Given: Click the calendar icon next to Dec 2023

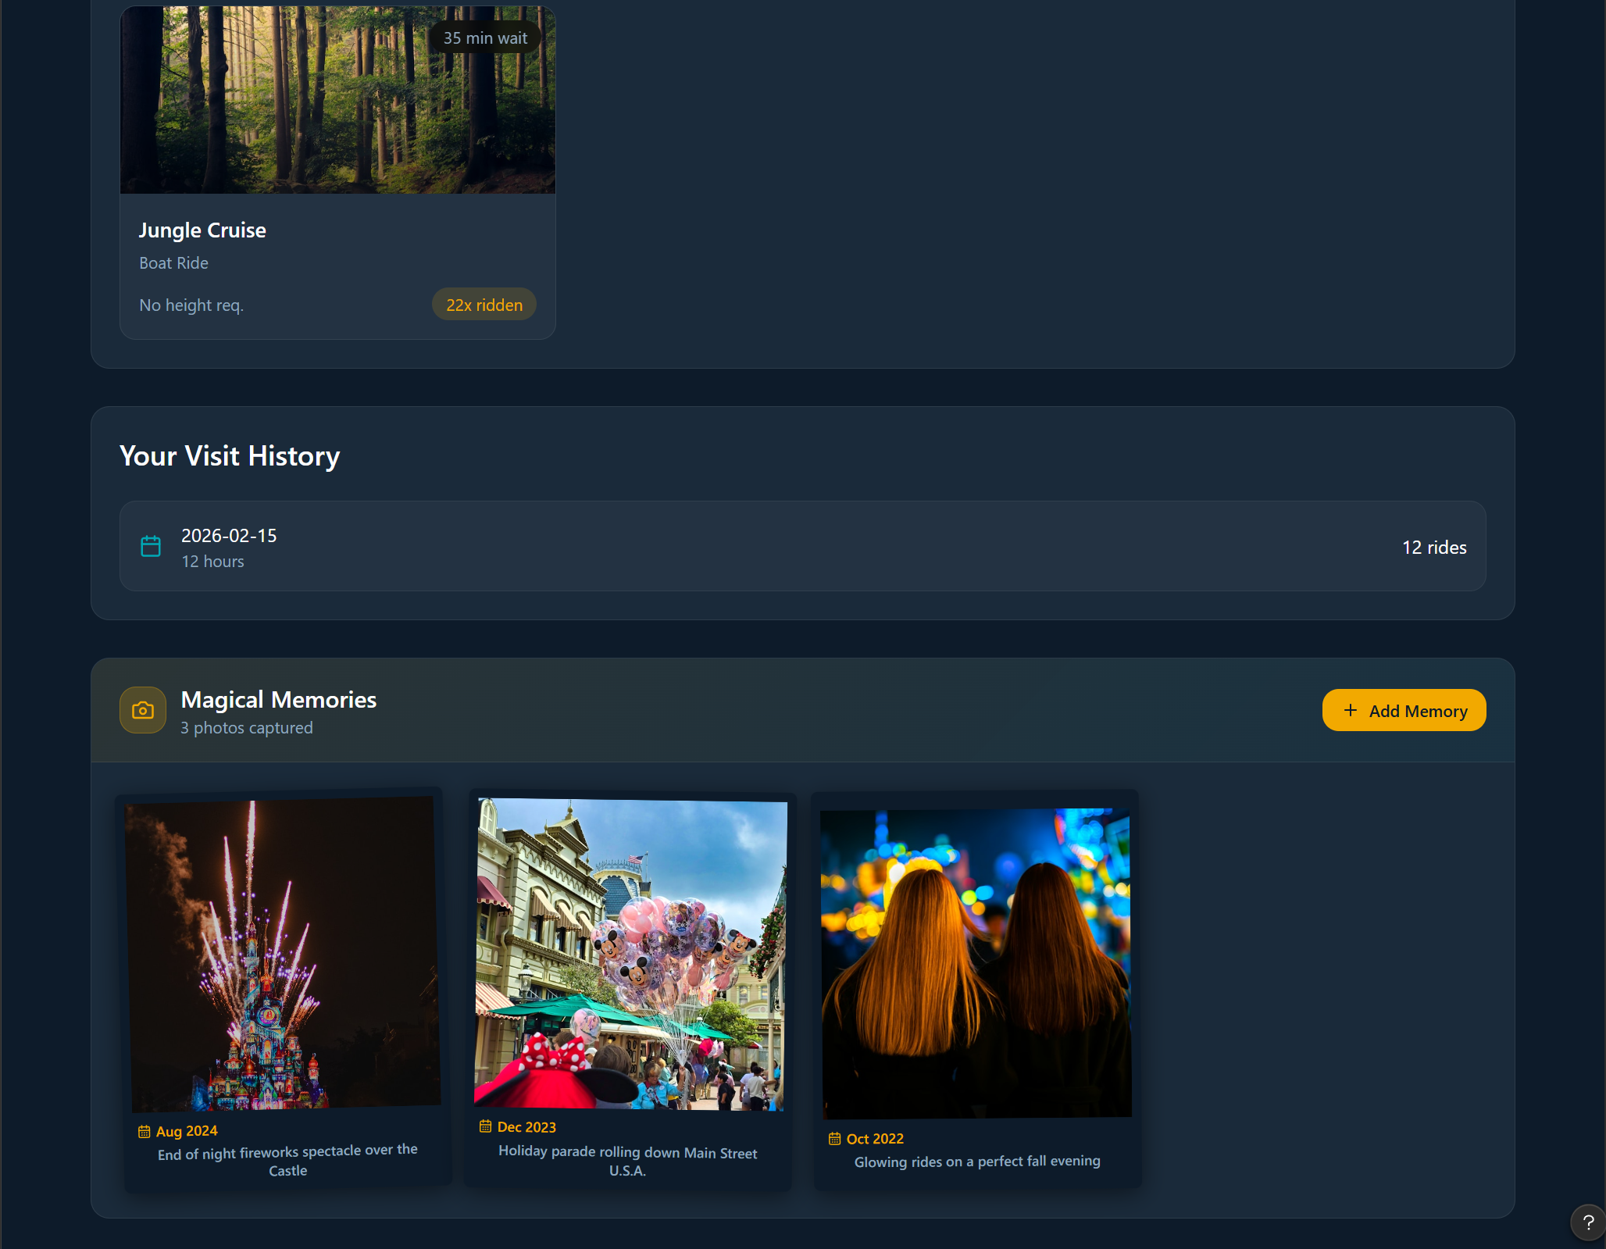Looking at the screenshot, I should tap(485, 1126).
